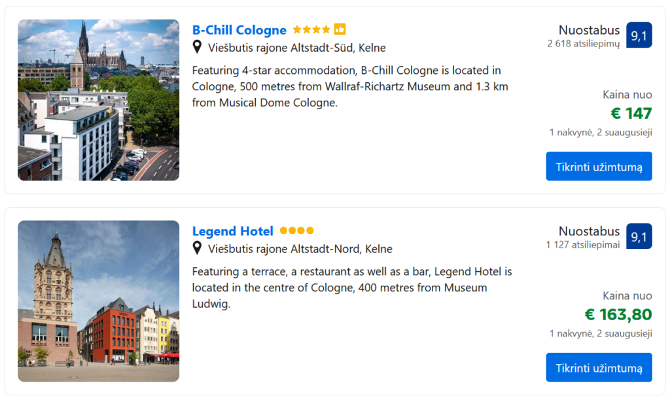Click the Altstadt-Süd, Kelne location text
The width and height of the screenshot is (670, 398).
(297, 48)
